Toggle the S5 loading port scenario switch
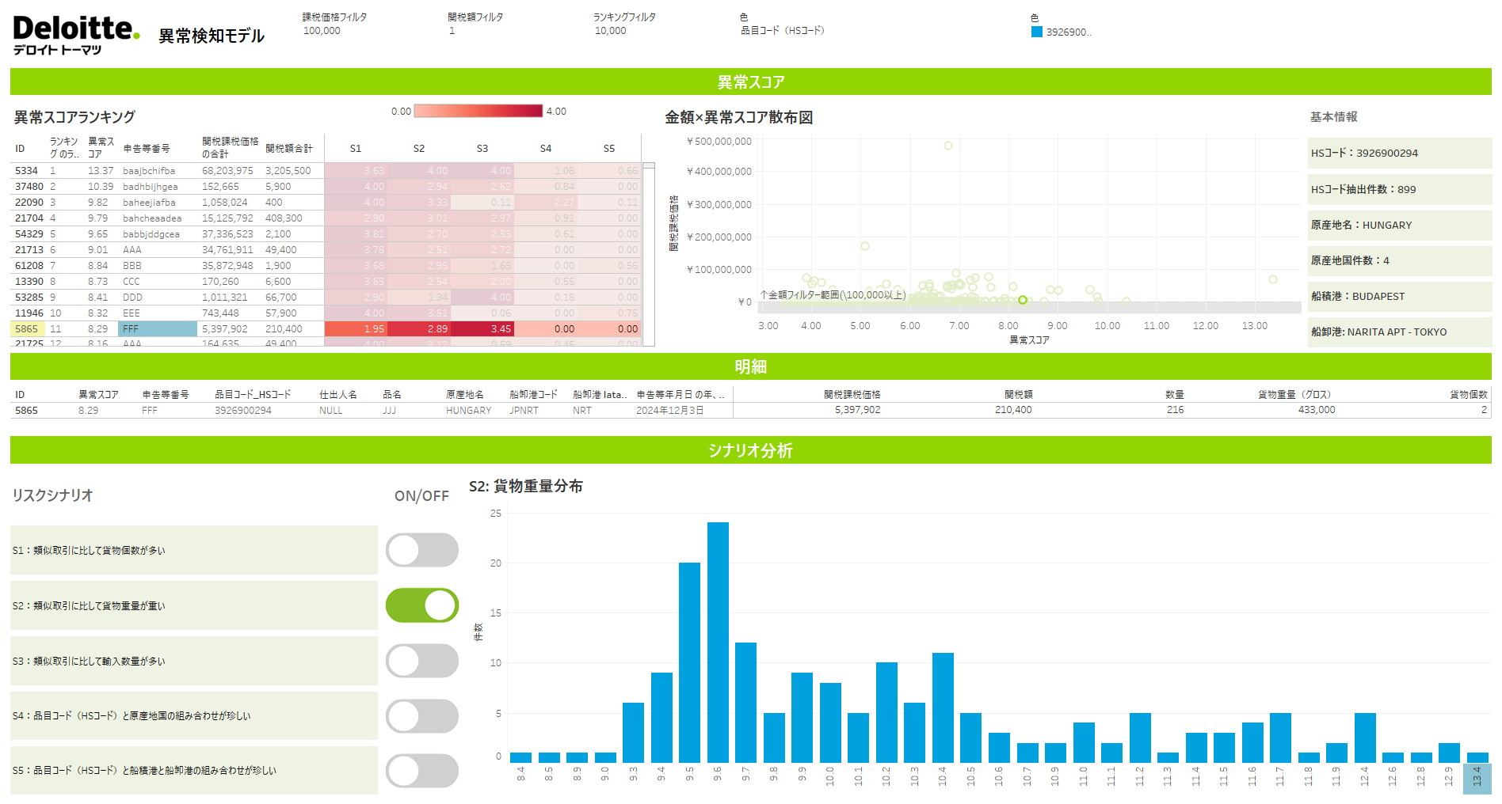The image size is (1502, 804). [421, 771]
